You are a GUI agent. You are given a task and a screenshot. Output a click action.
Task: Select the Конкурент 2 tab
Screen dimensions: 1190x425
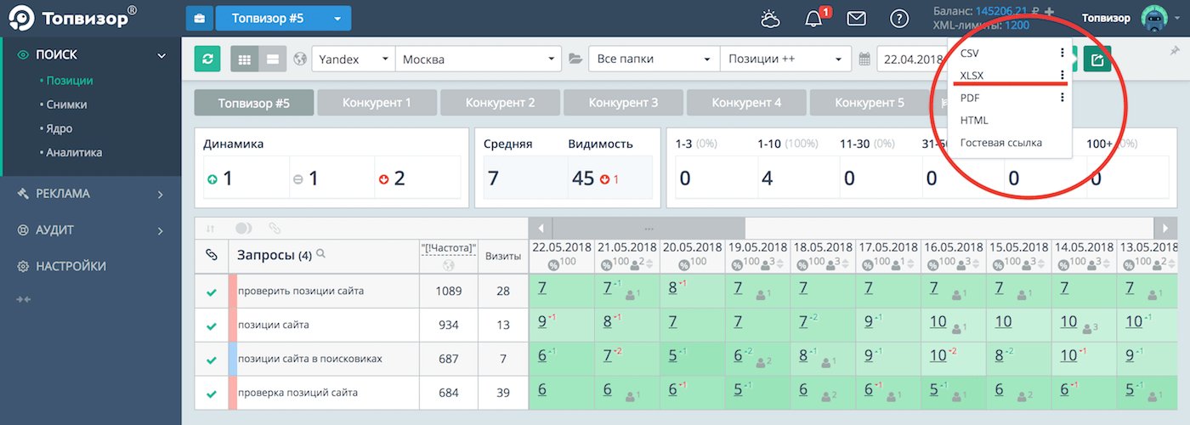pyautogui.click(x=500, y=103)
